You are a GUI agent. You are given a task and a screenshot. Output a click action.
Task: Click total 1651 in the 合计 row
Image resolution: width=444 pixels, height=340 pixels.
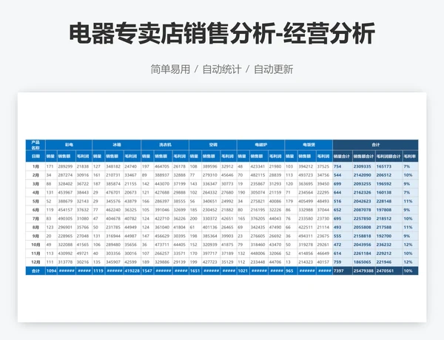(x=195, y=271)
